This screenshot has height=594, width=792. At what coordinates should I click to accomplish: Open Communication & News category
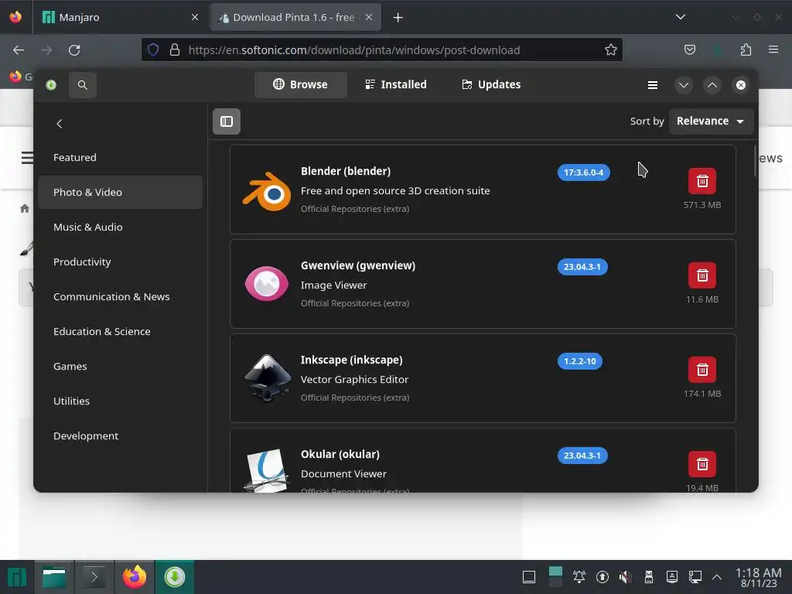coord(120,296)
